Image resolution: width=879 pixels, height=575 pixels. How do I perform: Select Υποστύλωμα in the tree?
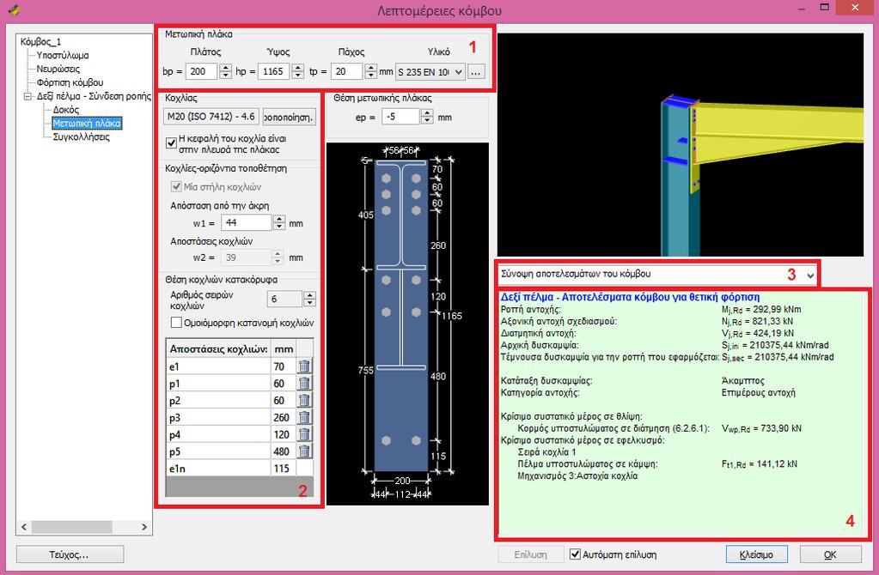coord(62,56)
